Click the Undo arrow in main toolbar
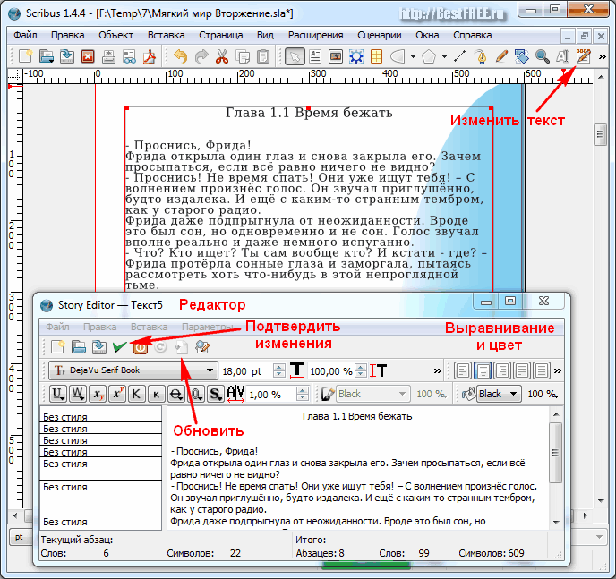 point(180,56)
